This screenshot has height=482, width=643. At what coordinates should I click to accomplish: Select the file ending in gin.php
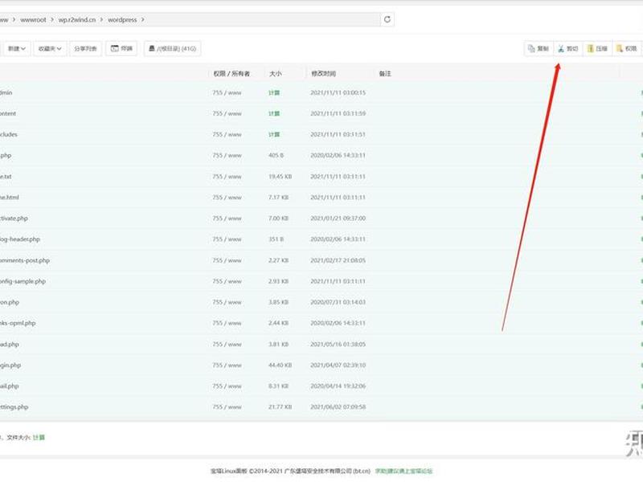pos(10,366)
